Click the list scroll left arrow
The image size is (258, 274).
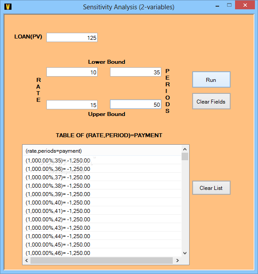(x=27, y=261)
